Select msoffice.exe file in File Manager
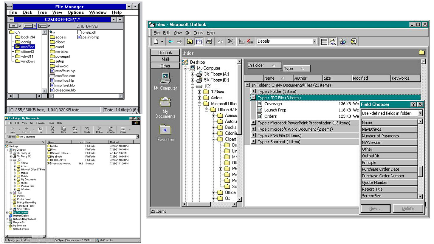This screenshot has width=434, height=244. point(63,76)
